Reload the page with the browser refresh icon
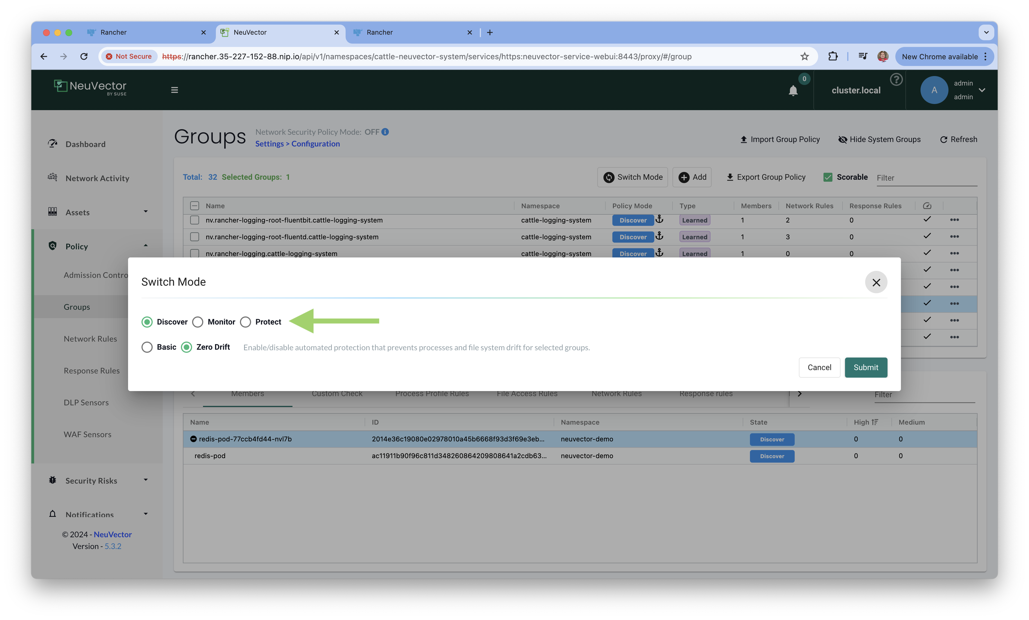The image size is (1029, 620). [x=84, y=56]
